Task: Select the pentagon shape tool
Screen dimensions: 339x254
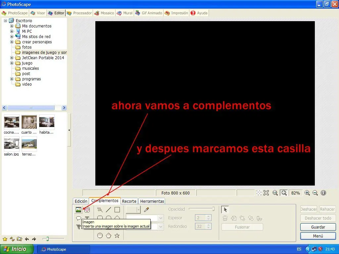Action: click(108, 235)
